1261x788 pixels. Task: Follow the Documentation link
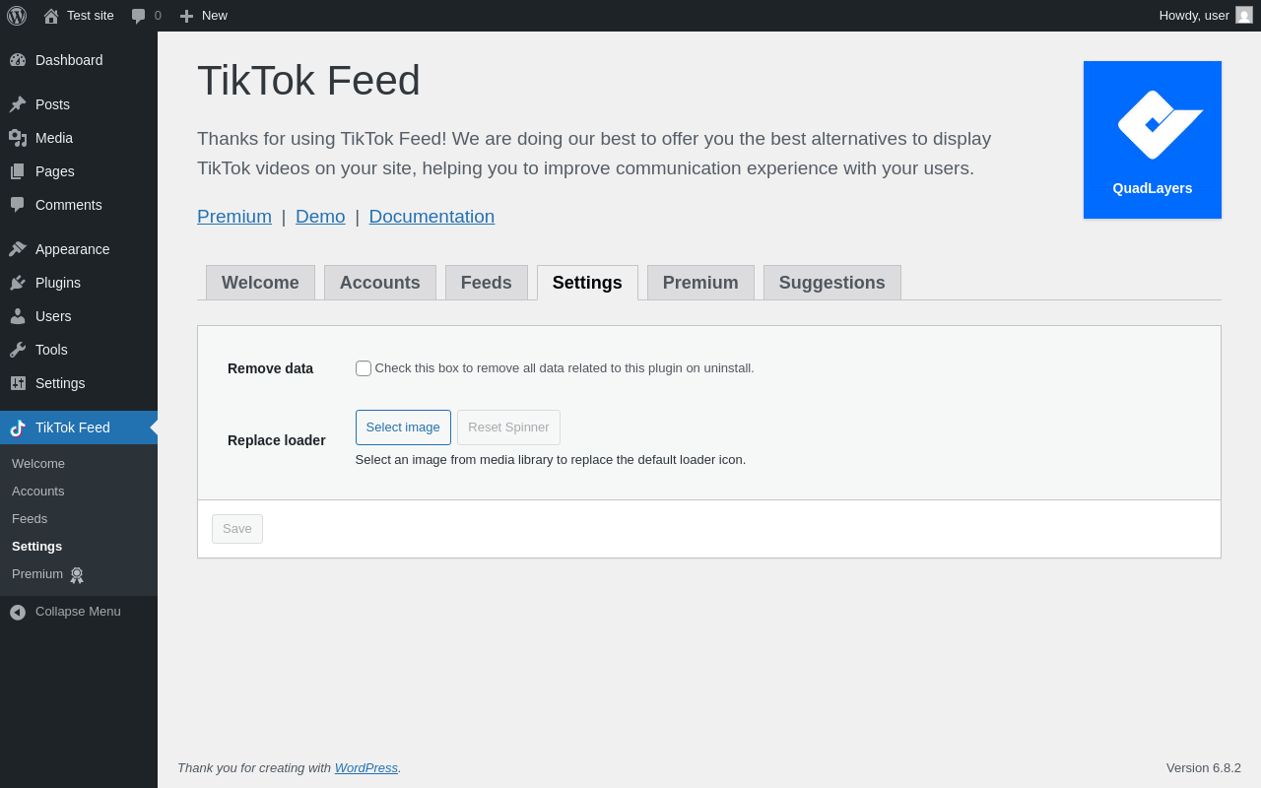point(431,217)
